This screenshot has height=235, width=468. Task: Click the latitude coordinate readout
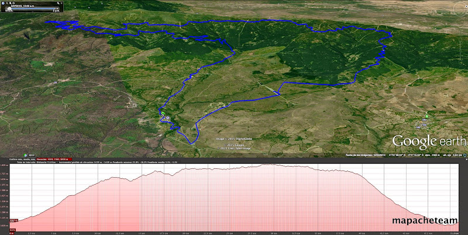(397, 155)
